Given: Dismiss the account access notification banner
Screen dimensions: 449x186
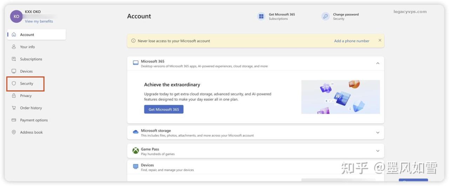Looking at the screenshot, I should (380, 40).
